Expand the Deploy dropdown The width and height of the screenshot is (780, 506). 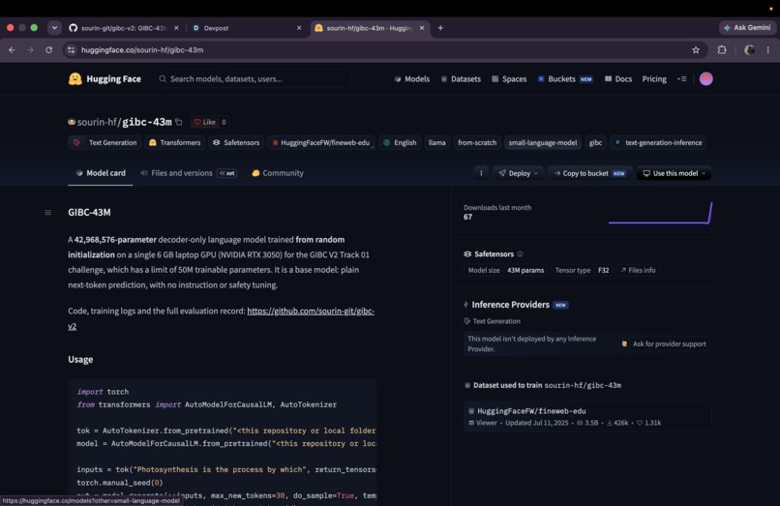519,173
